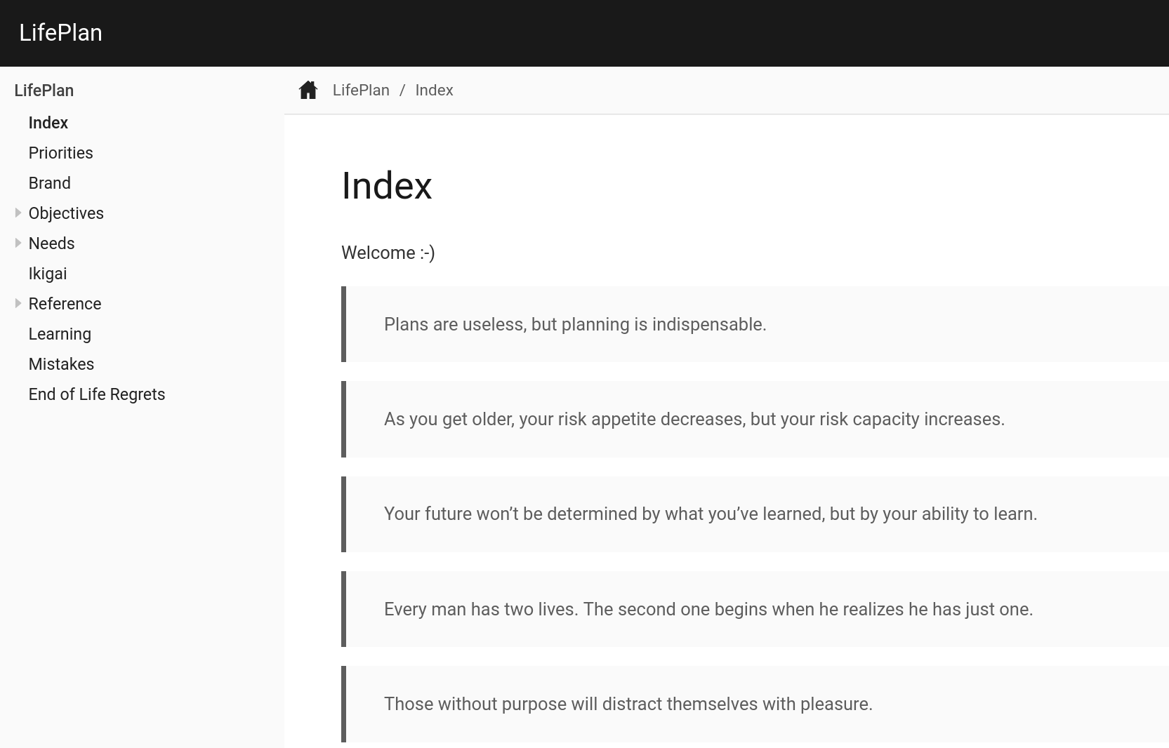Click the LifePlan title in header bar
Screen dimensions: 1169x748
[61, 33]
